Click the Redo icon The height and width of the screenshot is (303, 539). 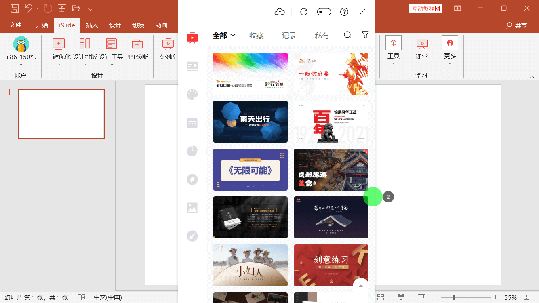point(48,8)
